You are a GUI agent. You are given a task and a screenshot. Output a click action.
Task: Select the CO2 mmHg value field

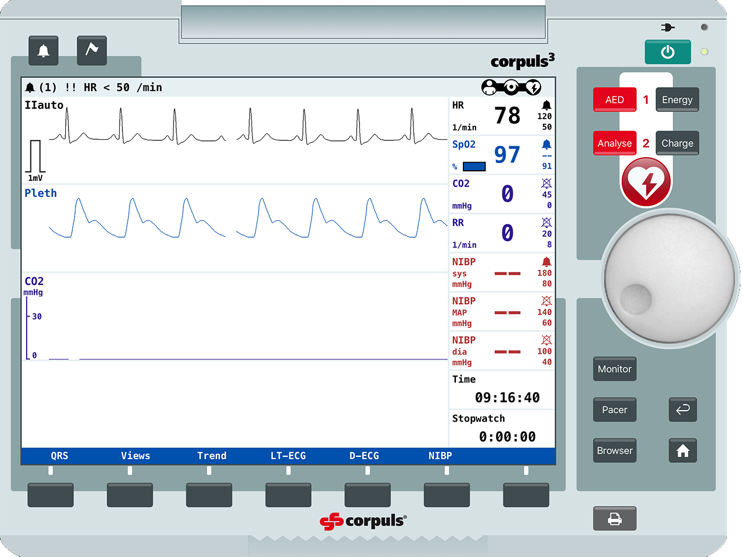tap(501, 194)
